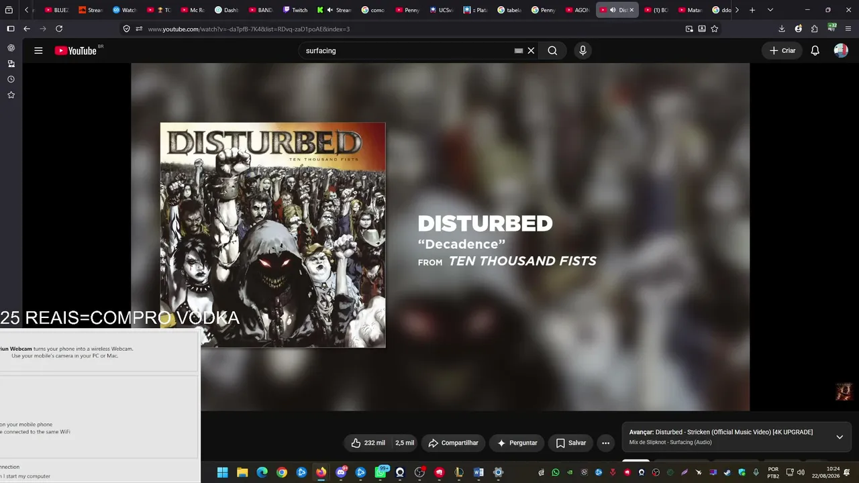Open browser downloads
Viewport: 859px width, 483px height.
click(x=782, y=29)
